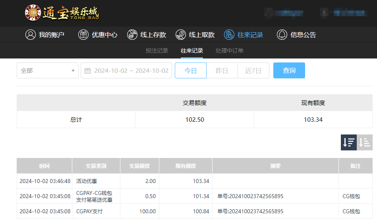
Task: Click the transaction records icon
Action: 229,35
